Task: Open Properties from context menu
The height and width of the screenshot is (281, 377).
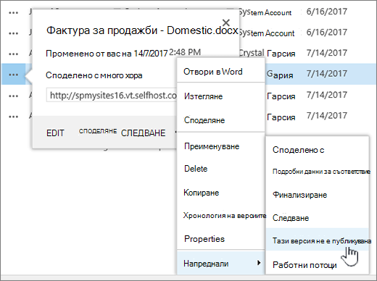Action: pos(204,239)
